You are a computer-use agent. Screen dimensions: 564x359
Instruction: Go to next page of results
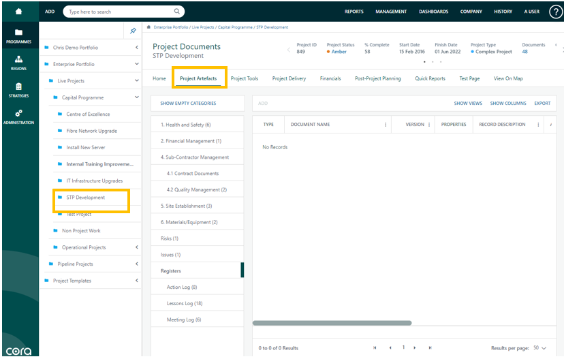(x=415, y=348)
